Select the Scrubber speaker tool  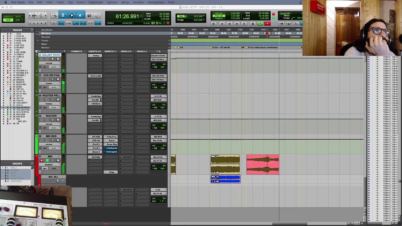[89, 15]
